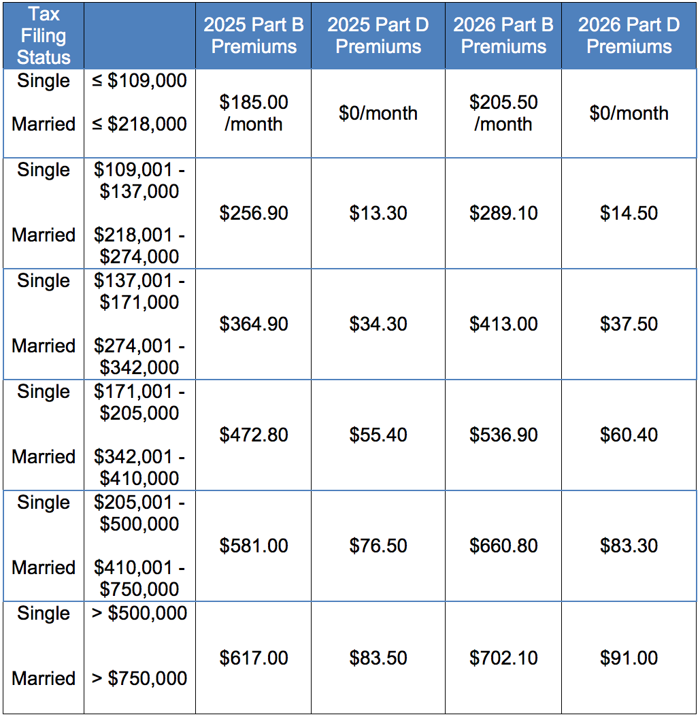This screenshot has height=719, width=700.
Task: Click the $581.00 premium value
Action: tap(253, 546)
